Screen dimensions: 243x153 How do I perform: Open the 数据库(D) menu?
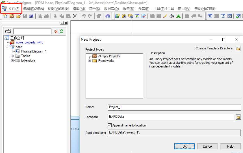(x=111, y=9)
